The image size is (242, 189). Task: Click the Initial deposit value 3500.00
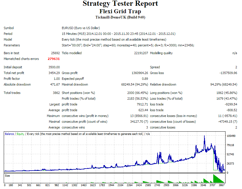[x=54, y=67]
